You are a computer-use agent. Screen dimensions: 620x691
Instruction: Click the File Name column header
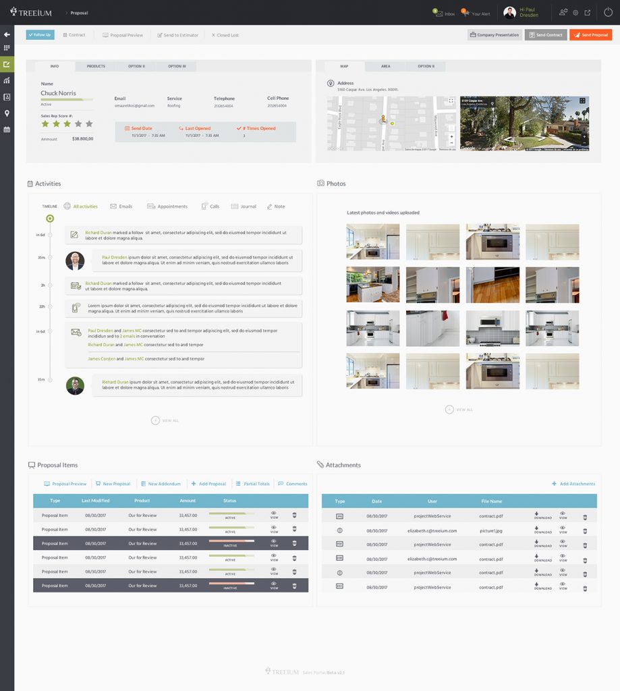pos(492,501)
